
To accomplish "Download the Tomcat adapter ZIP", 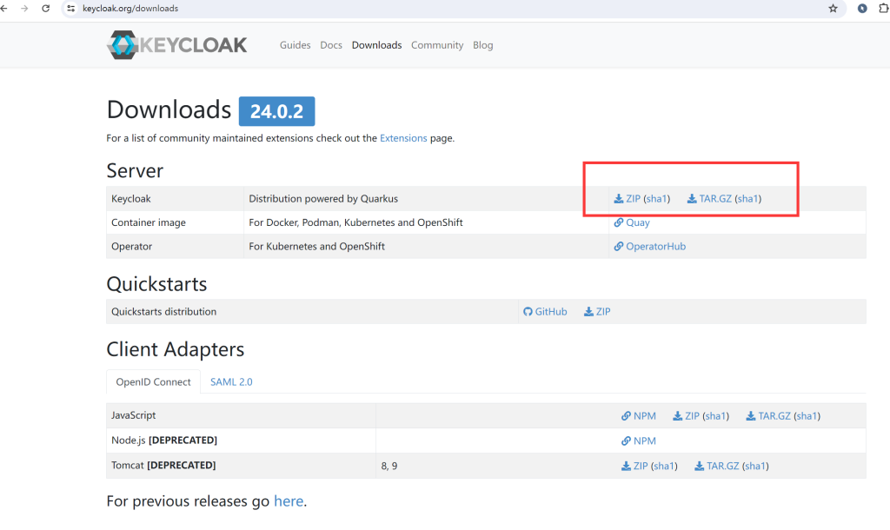I will (634, 466).
